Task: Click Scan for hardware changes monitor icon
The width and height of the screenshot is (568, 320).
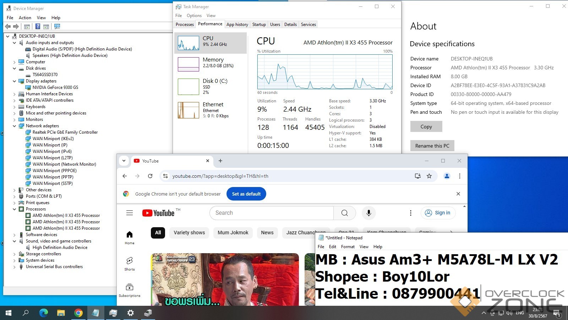Action: pos(57,26)
